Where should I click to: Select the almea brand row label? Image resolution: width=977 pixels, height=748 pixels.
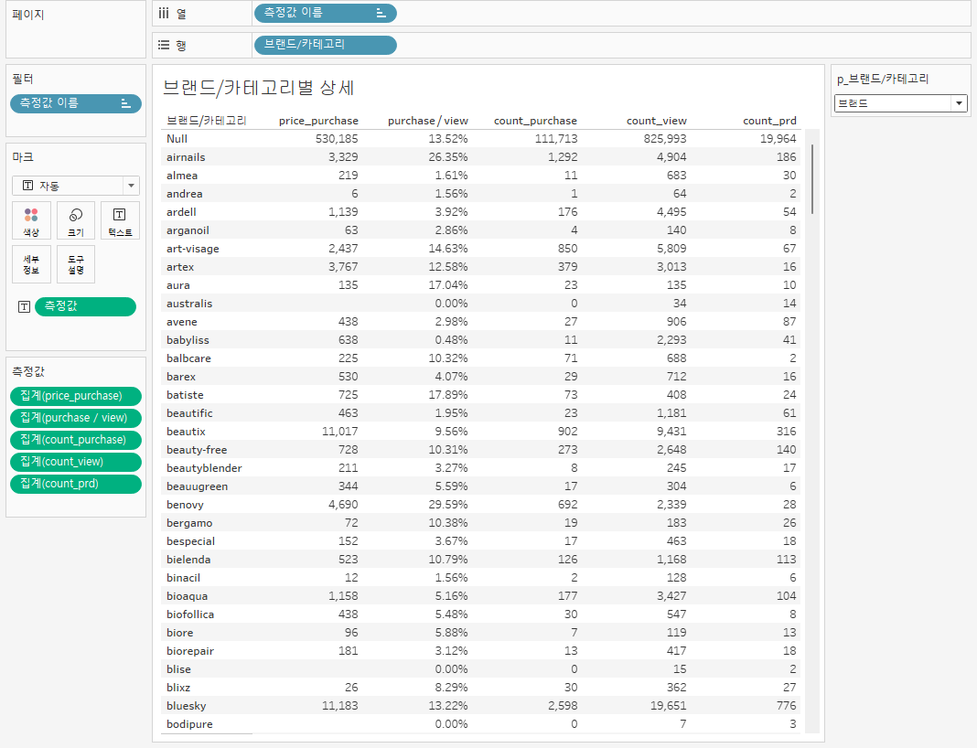182,176
